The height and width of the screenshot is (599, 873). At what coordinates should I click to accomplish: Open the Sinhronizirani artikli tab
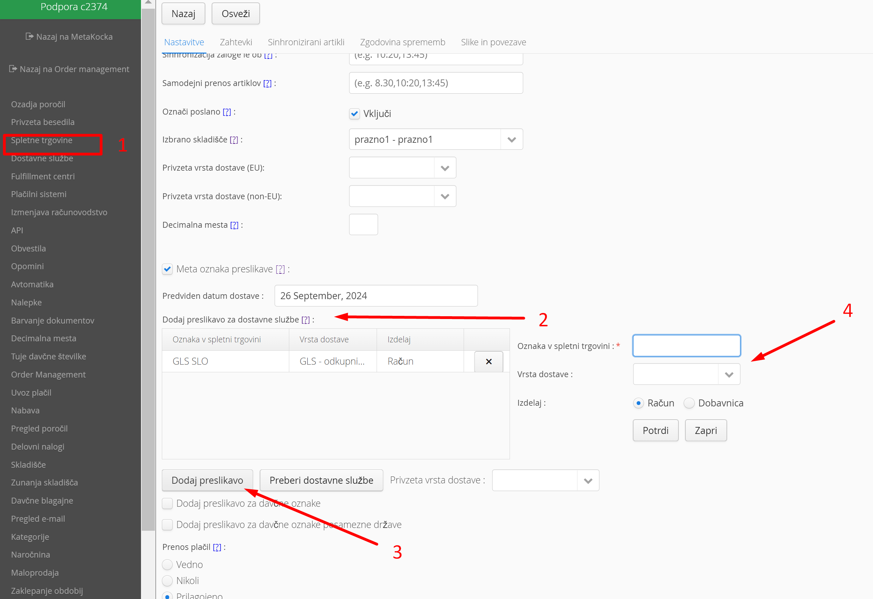pos(306,42)
